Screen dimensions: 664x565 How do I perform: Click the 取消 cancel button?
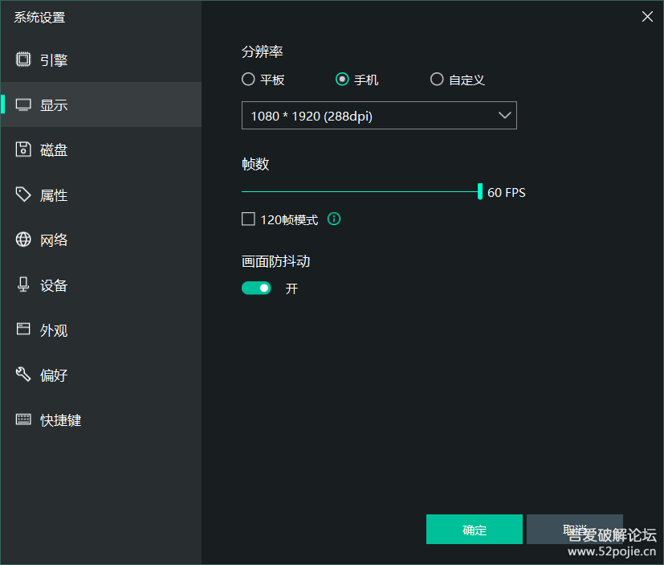pos(575,530)
